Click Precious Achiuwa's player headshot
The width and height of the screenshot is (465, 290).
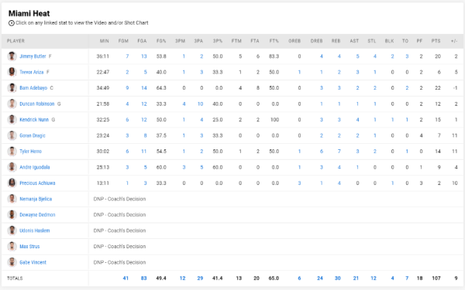coord(12,183)
